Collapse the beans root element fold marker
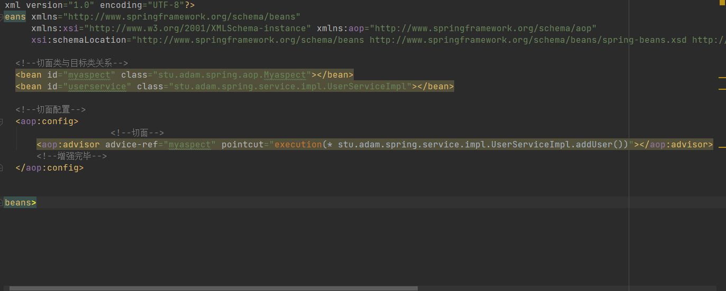 (2, 17)
